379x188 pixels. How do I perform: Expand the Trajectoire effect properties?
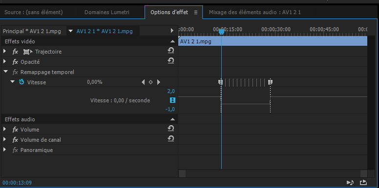[4, 51]
